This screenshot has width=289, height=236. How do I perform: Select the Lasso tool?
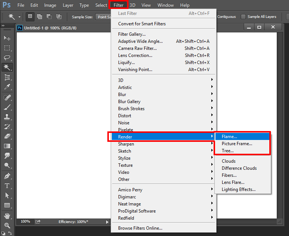pyautogui.click(x=7, y=57)
